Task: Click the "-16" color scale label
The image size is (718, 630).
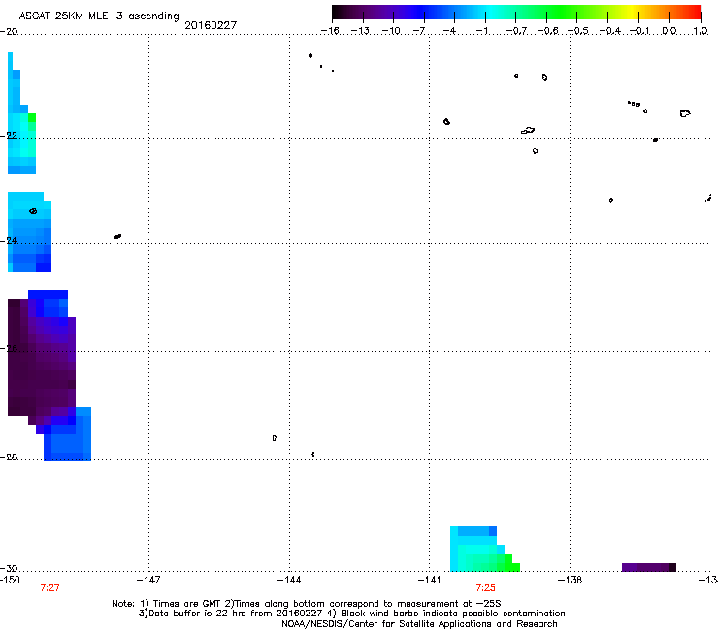Action: (330, 31)
